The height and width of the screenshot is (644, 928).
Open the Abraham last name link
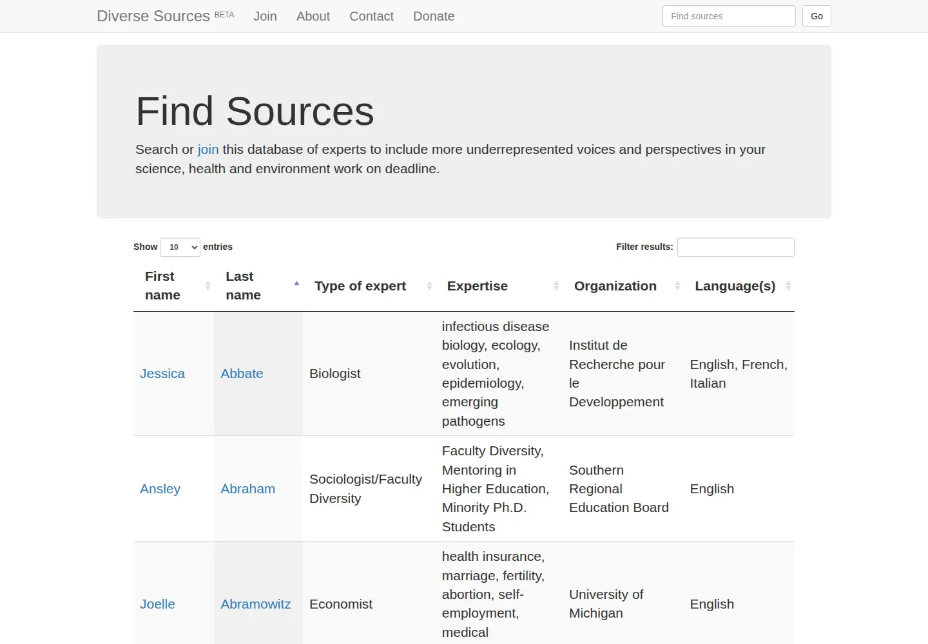pyautogui.click(x=247, y=489)
